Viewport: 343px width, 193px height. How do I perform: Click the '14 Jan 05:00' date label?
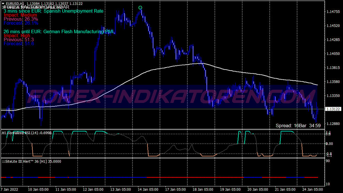click(148, 189)
